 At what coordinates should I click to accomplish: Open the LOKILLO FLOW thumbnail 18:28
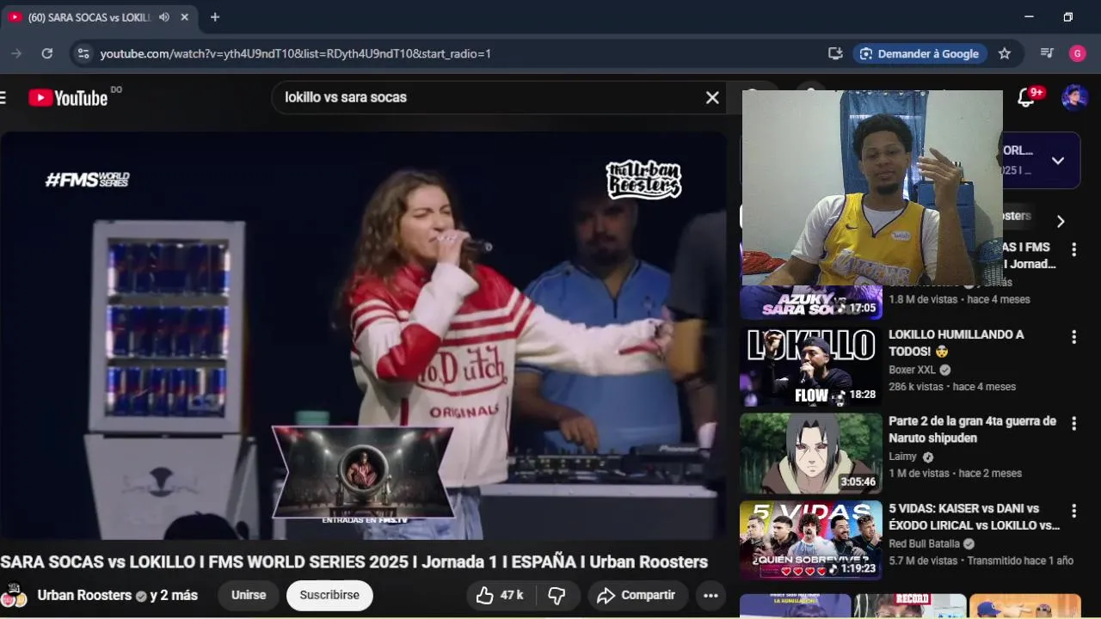coord(811,367)
